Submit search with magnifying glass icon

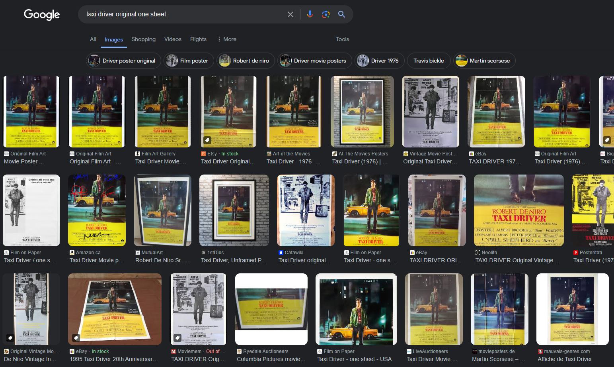pos(341,14)
